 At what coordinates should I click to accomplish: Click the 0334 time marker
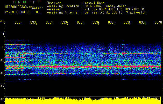[65, 22]
